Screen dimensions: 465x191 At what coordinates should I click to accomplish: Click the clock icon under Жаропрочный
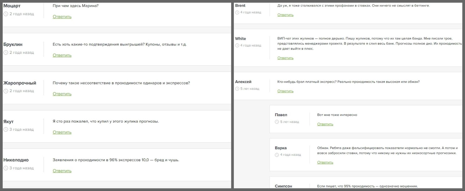point(6,91)
